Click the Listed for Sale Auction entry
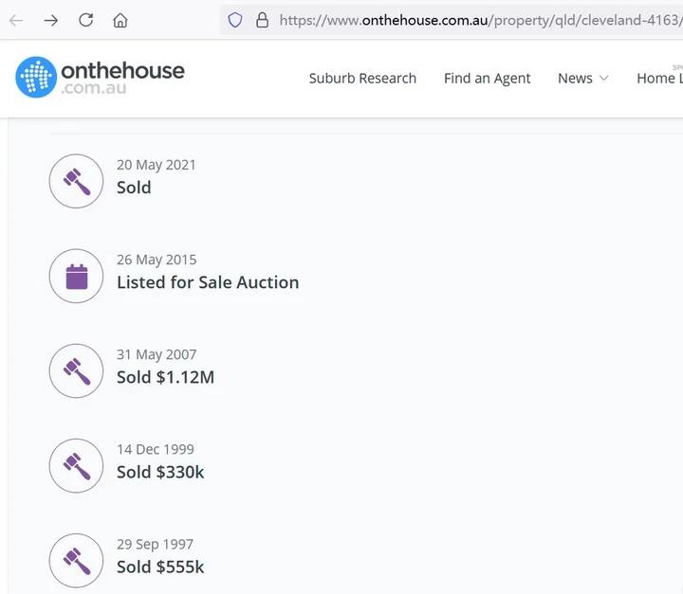683x594 pixels. (208, 282)
